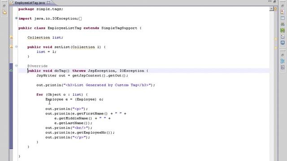The height and width of the screenshot is (161, 287).
Task: Click the editor scroll-up arrow
Action: [271, 9]
